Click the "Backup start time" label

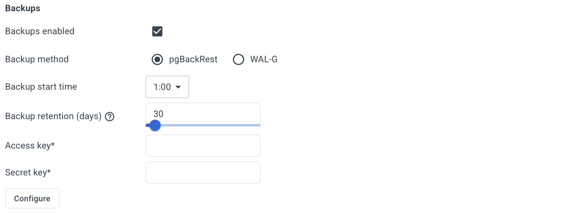click(41, 87)
